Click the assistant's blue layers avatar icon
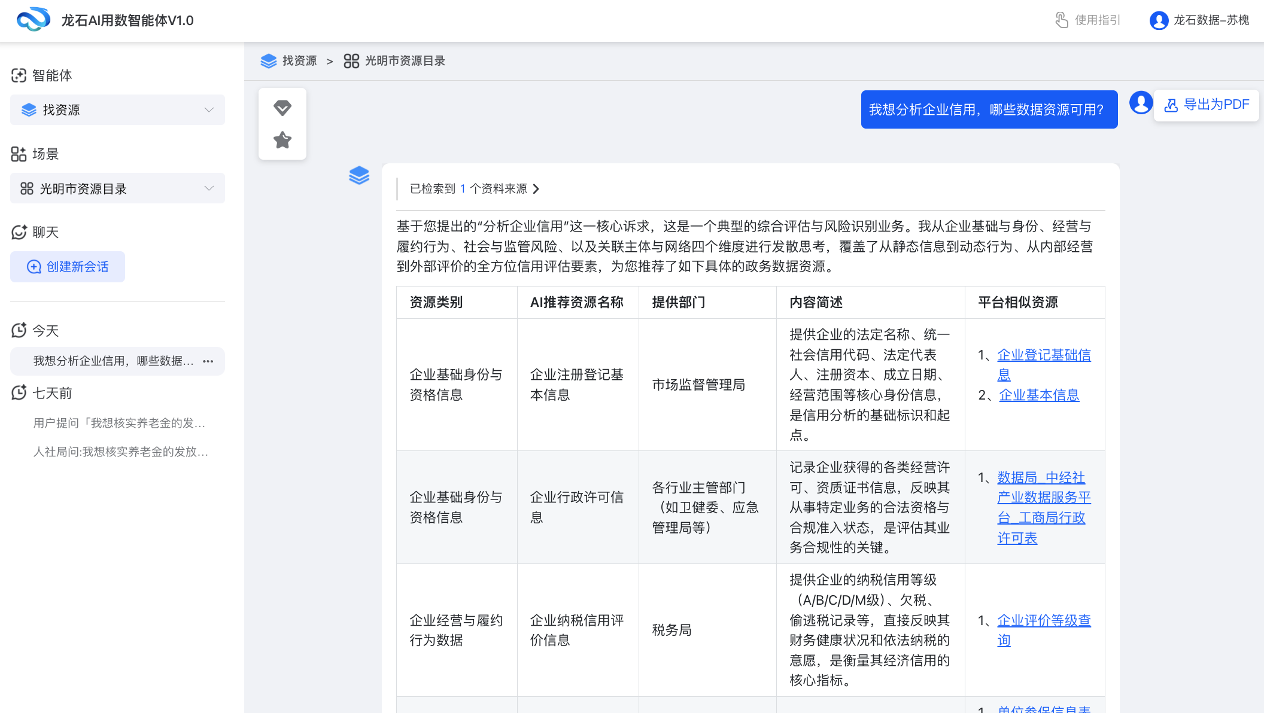 [359, 175]
